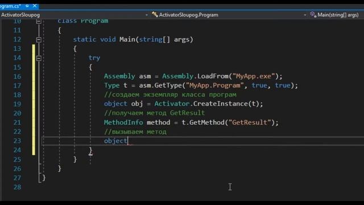Click the class icon beside ActivatorSloupog.Program

click(x=155, y=15)
